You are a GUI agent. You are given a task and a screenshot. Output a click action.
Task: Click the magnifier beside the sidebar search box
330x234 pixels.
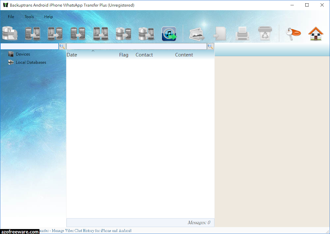(62, 46)
